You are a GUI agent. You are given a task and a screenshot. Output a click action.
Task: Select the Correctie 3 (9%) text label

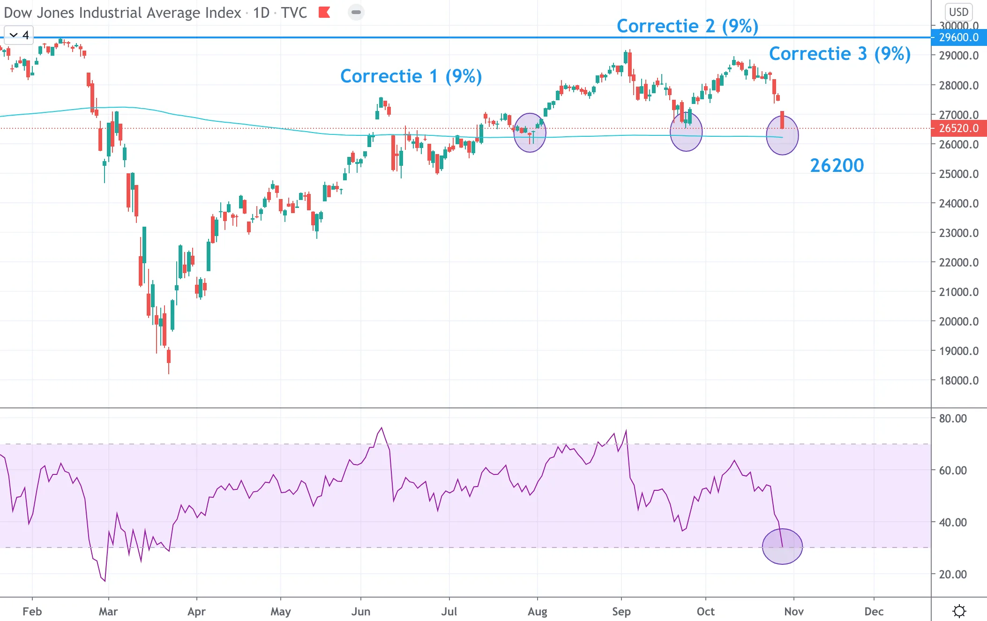click(x=840, y=54)
